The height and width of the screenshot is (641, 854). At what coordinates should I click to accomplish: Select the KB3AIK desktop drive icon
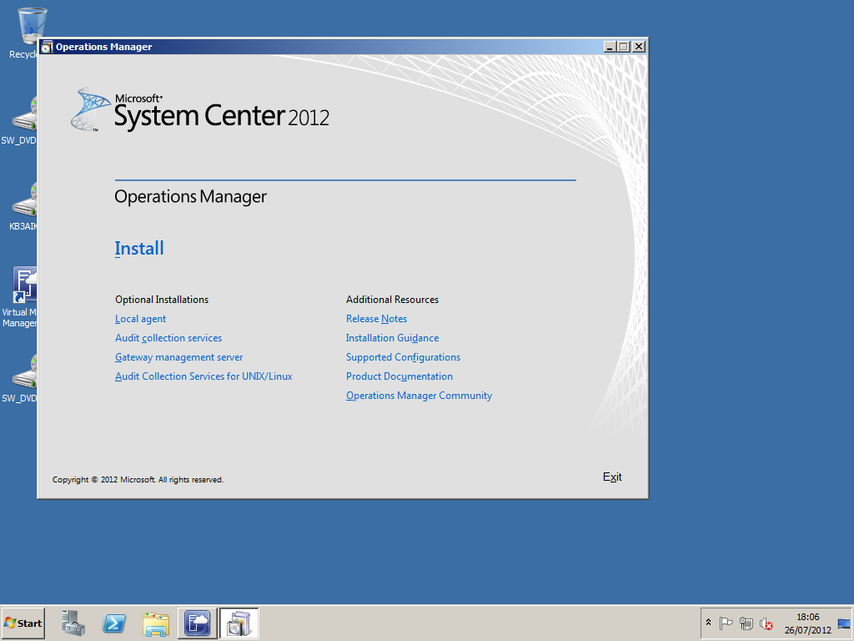[x=23, y=207]
